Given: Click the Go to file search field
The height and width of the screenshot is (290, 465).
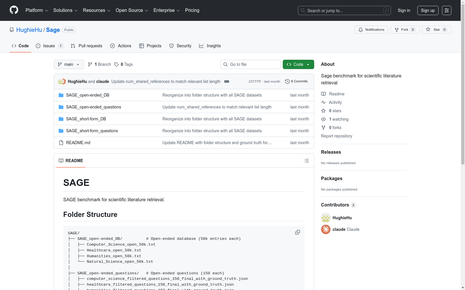Looking at the screenshot, I should pyautogui.click(x=251, y=64).
